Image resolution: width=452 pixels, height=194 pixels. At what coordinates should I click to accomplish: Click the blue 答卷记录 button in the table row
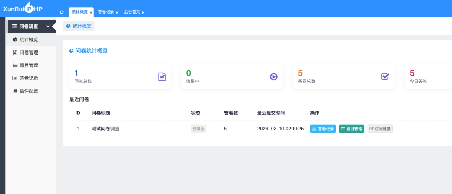(x=323, y=129)
